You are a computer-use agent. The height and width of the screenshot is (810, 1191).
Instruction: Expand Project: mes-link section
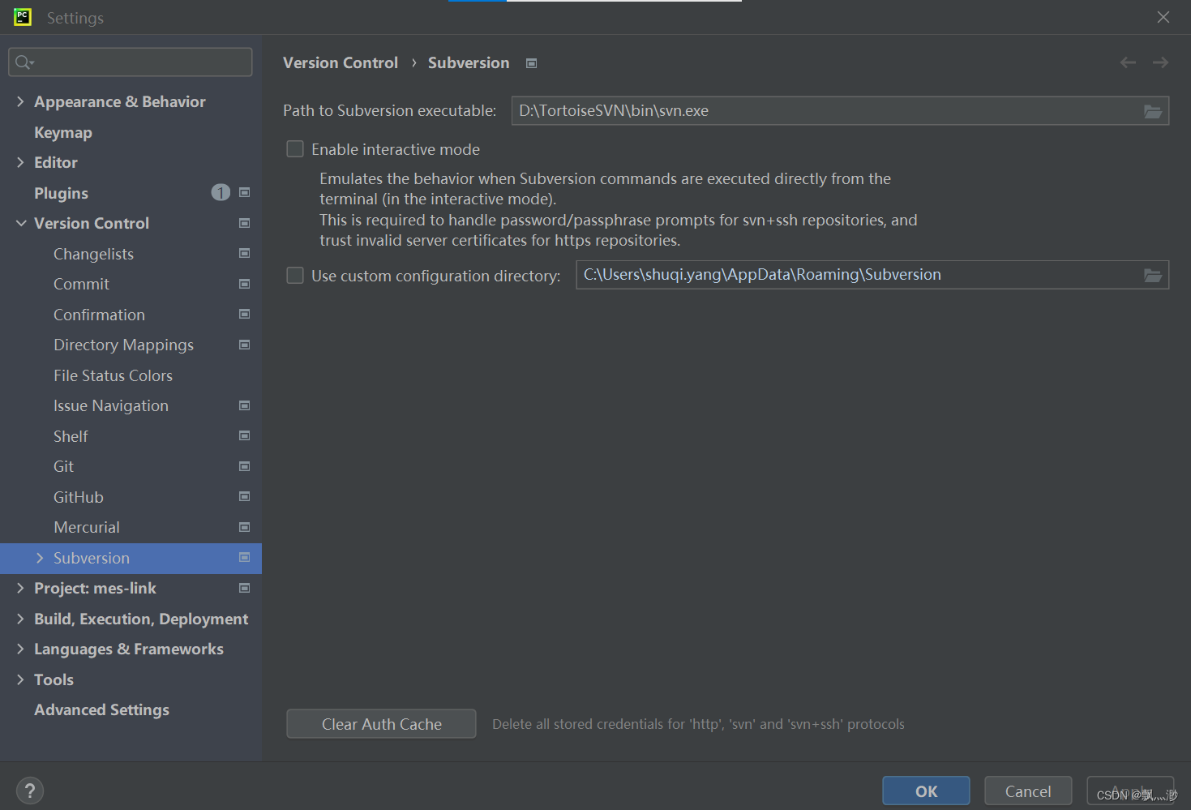pos(20,588)
